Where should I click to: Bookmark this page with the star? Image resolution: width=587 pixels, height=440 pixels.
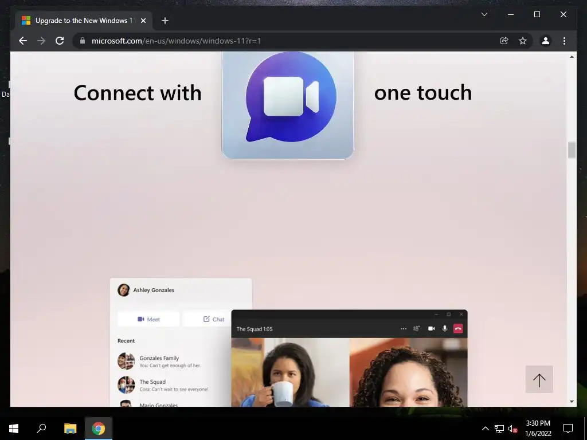point(523,41)
